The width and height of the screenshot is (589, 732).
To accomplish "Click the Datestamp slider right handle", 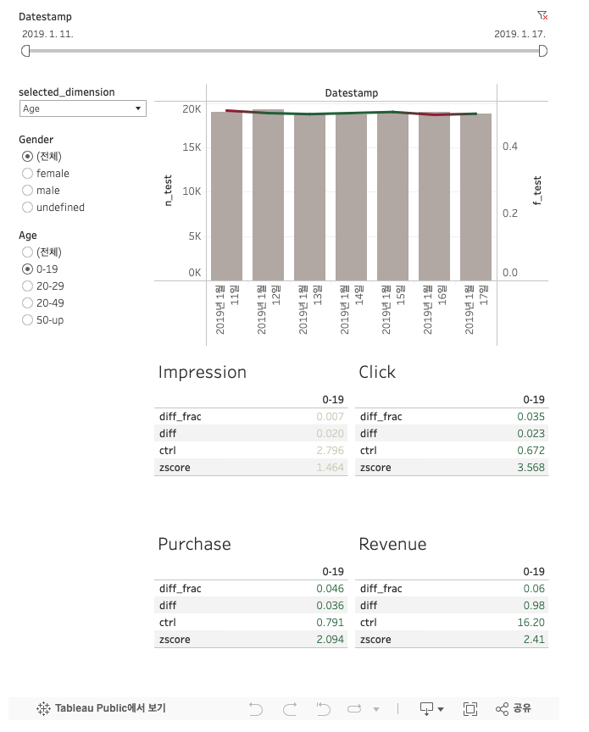I will point(542,51).
